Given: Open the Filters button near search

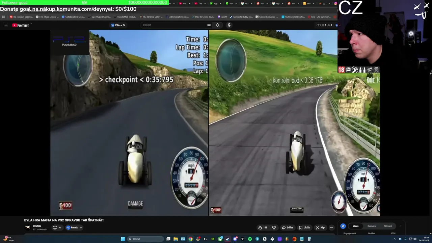Looking at the screenshot, I should 118,25.
